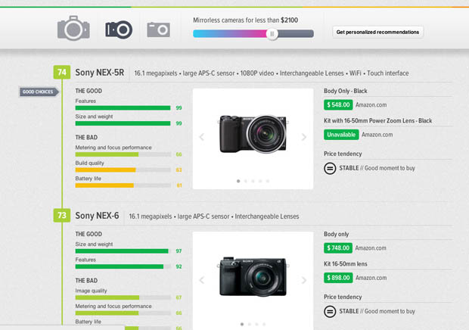Click NEX-5R Features score bar
The height and width of the screenshot is (330, 469).
pyautogui.click(x=123, y=107)
